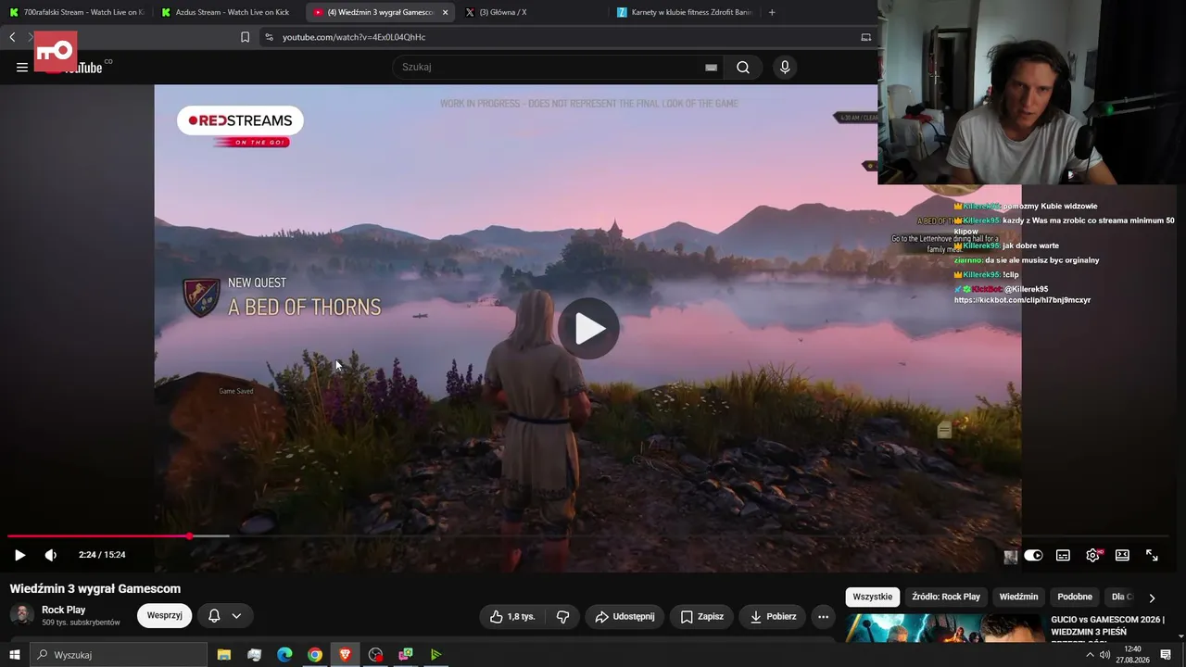Open the Windows Start menu
Screen dimensions: 1186x667
point(14,655)
